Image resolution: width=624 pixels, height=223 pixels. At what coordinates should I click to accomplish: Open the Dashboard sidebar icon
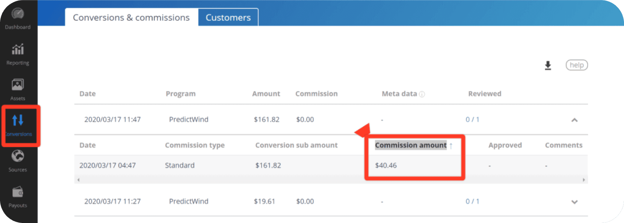point(18,15)
